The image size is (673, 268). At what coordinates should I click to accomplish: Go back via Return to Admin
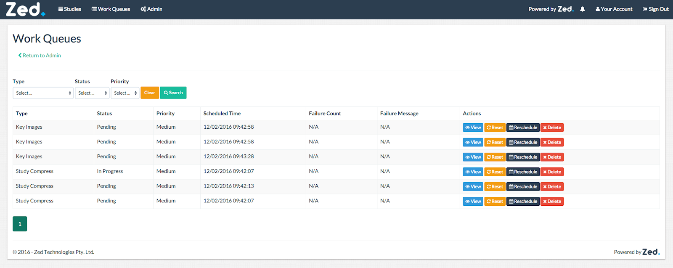[x=40, y=56]
